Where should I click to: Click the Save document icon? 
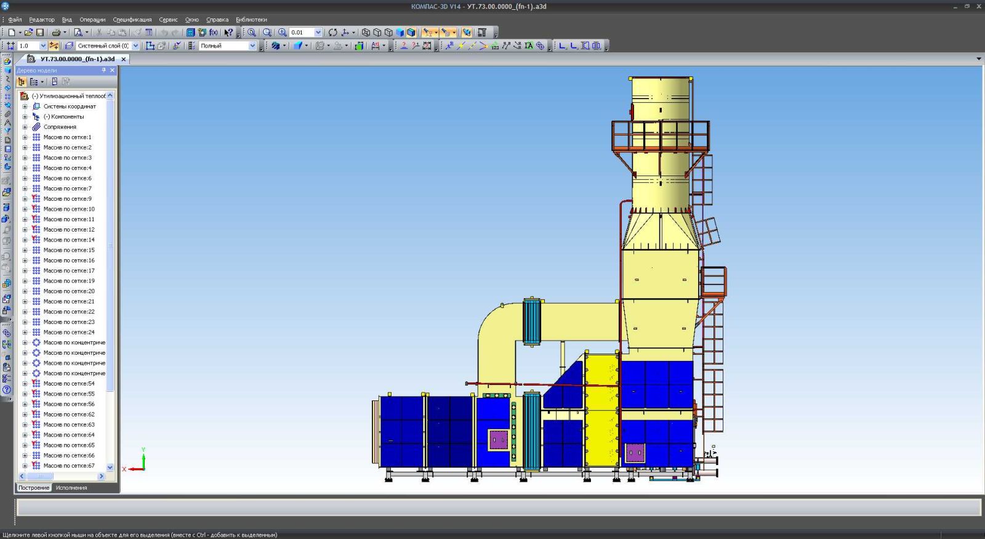40,32
